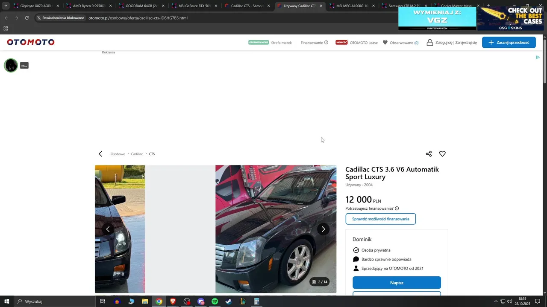Open Task View on taskbar
The height and width of the screenshot is (307, 547).
(103, 301)
